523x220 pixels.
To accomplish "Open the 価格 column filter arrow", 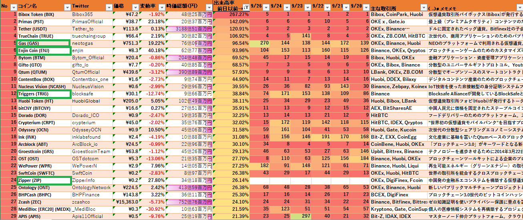I will coord(135,7).
